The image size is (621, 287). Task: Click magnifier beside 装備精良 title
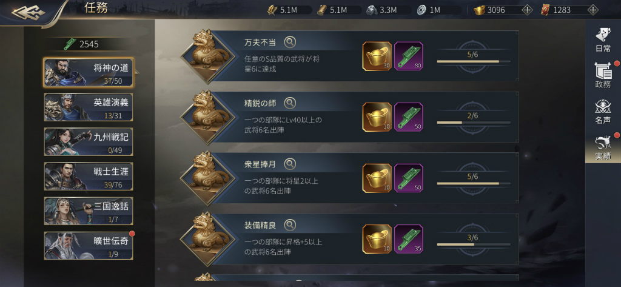click(x=290, y=225)
